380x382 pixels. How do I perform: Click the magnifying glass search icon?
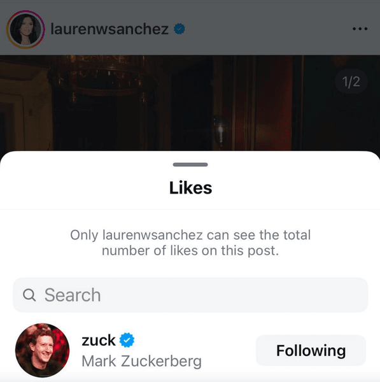pyautogui.click(x=29, y=295)
